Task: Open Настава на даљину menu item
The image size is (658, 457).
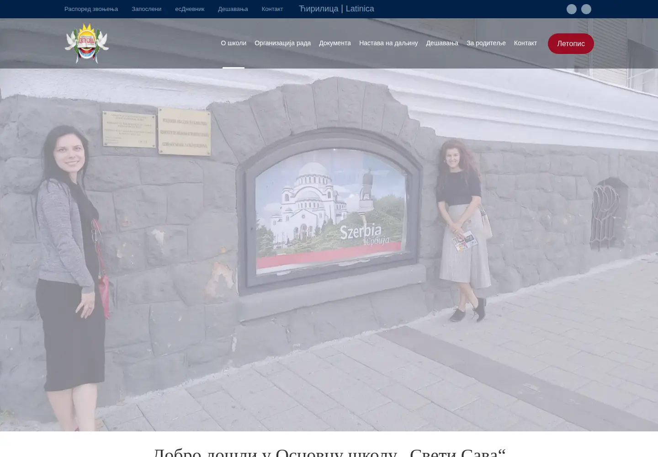Action: (x=388, y=43)
